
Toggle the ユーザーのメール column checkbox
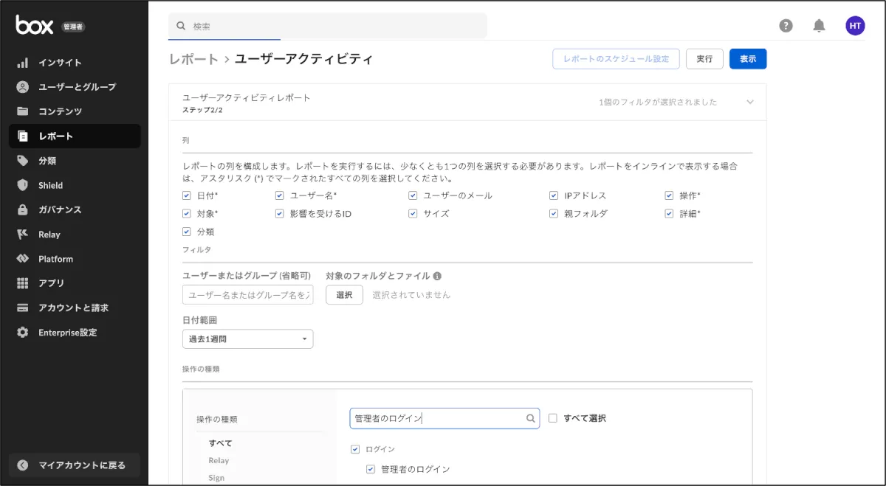pyautogui.click(x=413, y=195)
